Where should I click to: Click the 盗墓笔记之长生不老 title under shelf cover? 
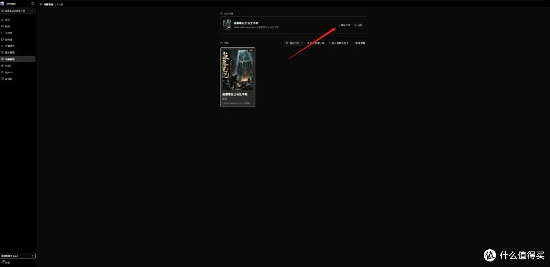(x=235, y=94)
